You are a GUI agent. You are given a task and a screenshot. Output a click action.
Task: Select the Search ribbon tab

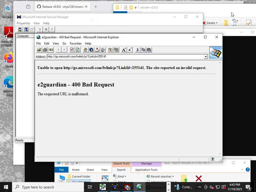click(121, 170)
